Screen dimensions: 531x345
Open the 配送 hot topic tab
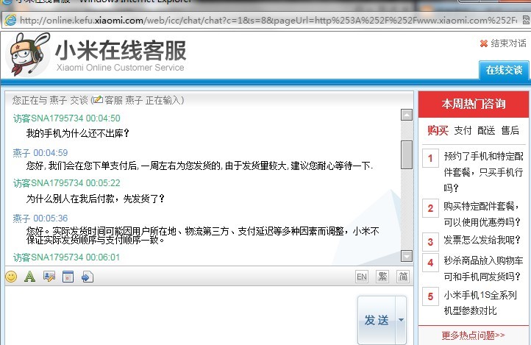[x=486, y=130]
